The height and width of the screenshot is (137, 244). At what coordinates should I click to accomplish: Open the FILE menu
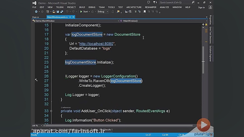34,7
